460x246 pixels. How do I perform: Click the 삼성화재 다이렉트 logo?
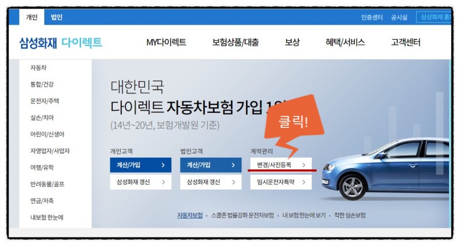point(61,42)
